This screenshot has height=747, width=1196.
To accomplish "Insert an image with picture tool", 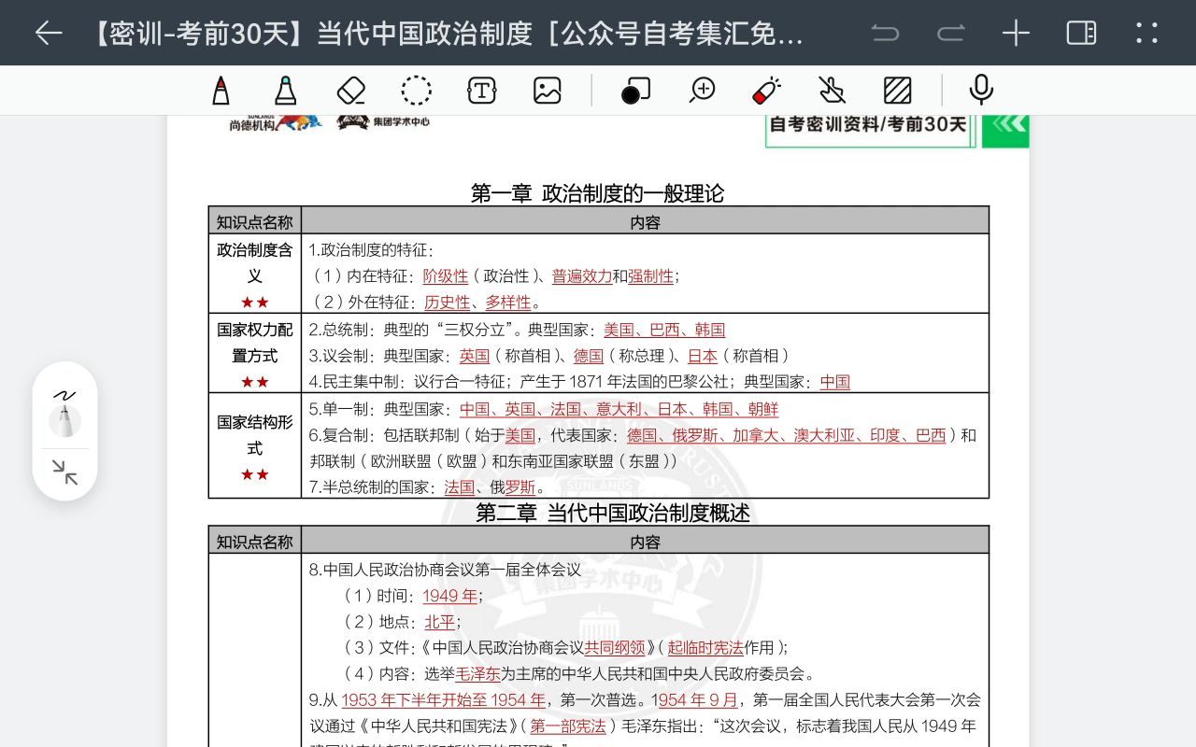I will click(x=548, y=91).
